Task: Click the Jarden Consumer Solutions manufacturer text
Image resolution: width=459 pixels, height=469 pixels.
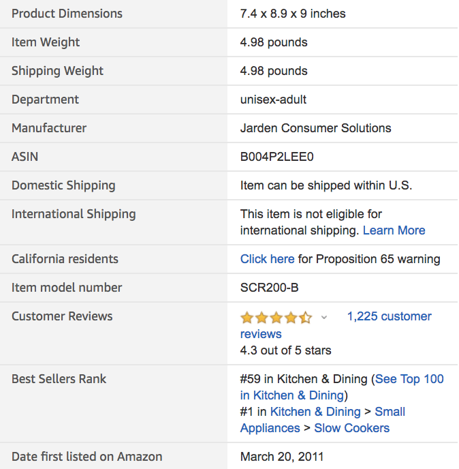Action: coord(315,128)
